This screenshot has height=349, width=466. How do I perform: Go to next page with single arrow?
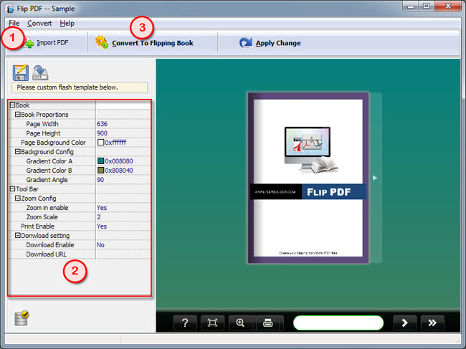click(x=404, y=322)
